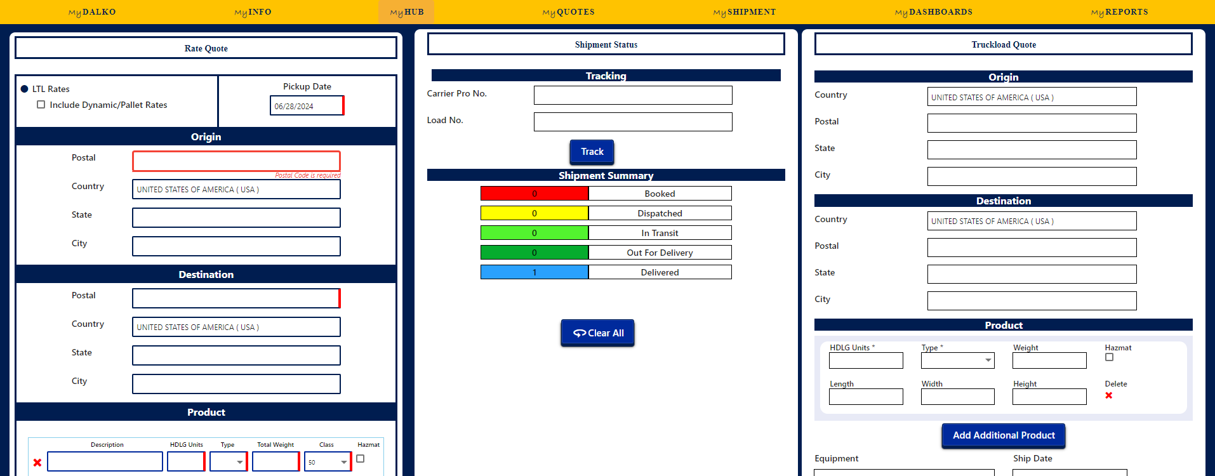Open the MyREPORTS menu

point(1120,12)
